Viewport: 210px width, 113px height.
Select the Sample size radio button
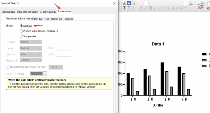click(x=21, y=36)
